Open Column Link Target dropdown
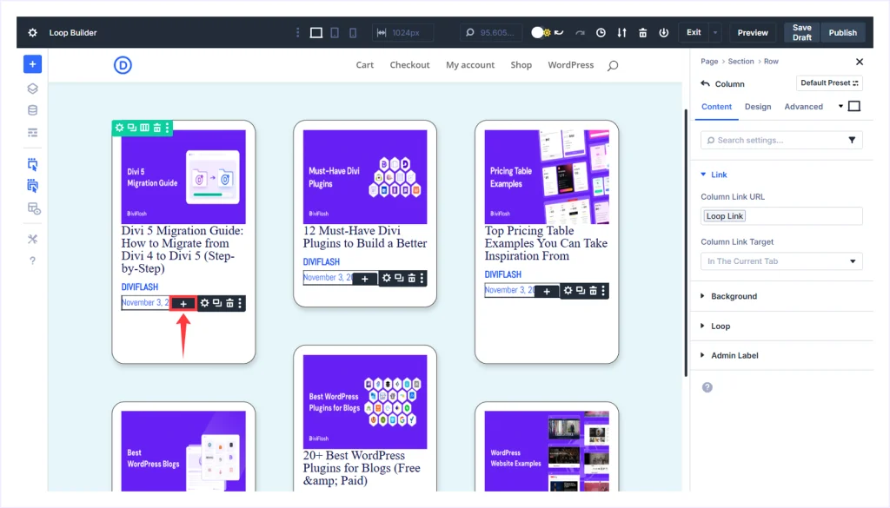The height and width of the screenshot is (508, 890). click(781, 261)
